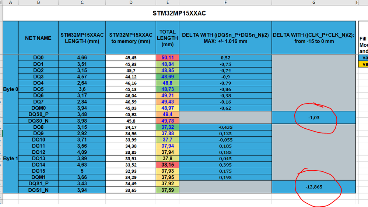Select the DQ8 total length 37,32 cell
The width and height of the screenshot is (368, 207).
tap(168, 127)
